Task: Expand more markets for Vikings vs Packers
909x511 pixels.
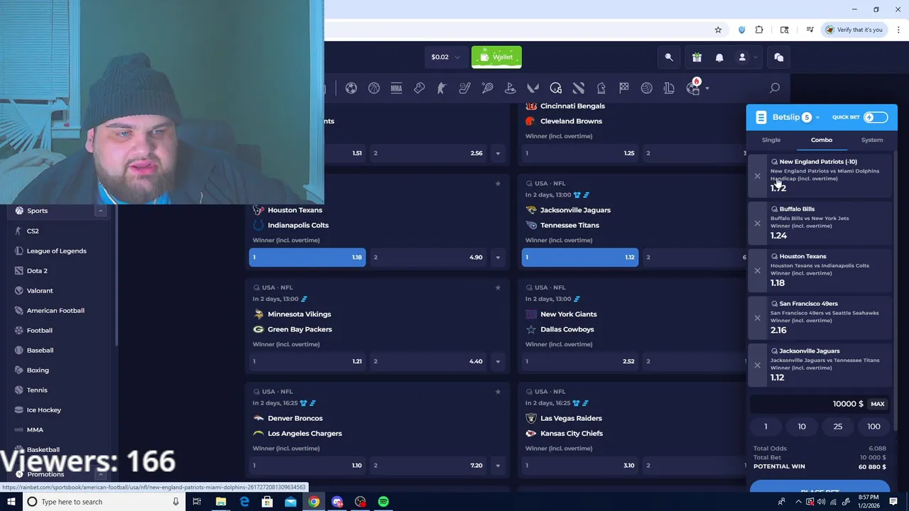Action: pos(498,361)
